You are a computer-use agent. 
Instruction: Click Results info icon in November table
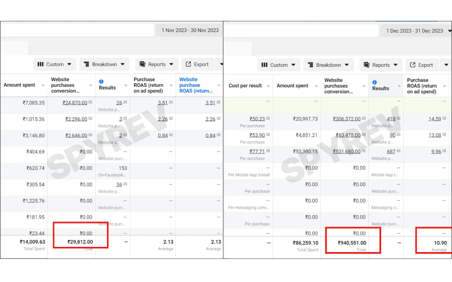click(101, 82)
